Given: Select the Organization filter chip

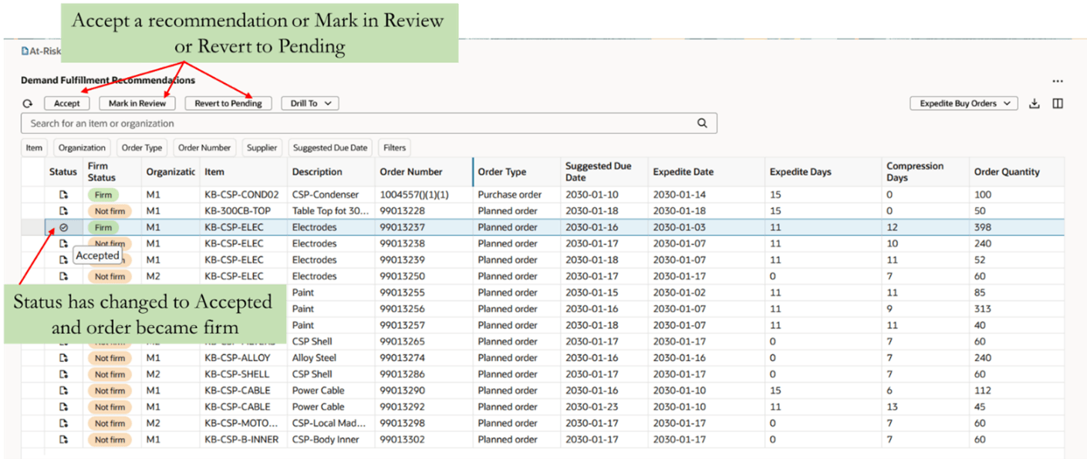Looking at the screenshot, I should click(82, 148).
